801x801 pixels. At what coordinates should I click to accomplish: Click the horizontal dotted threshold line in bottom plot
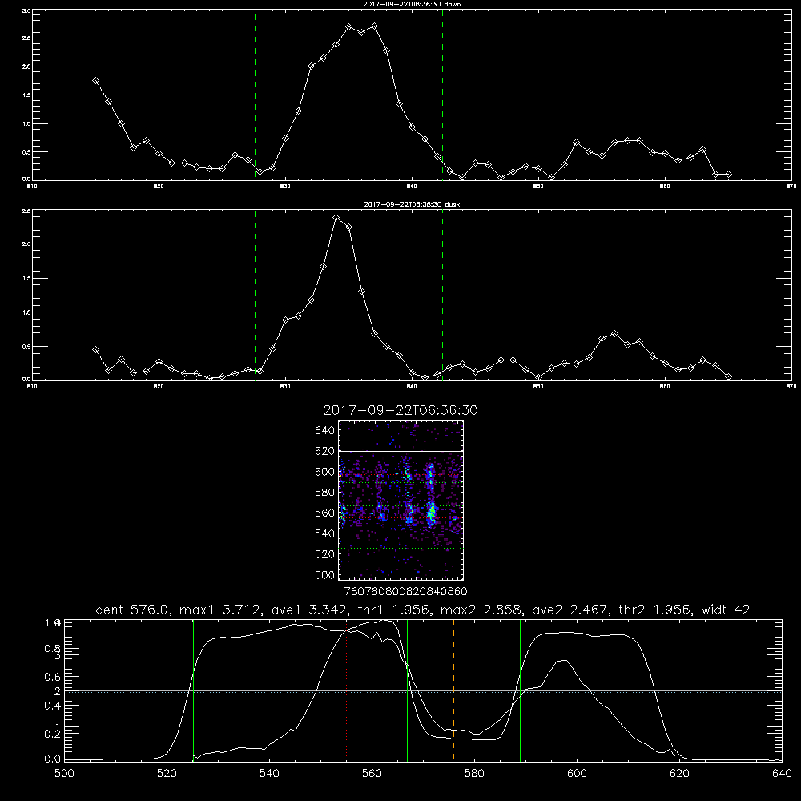tap(423, 692)
